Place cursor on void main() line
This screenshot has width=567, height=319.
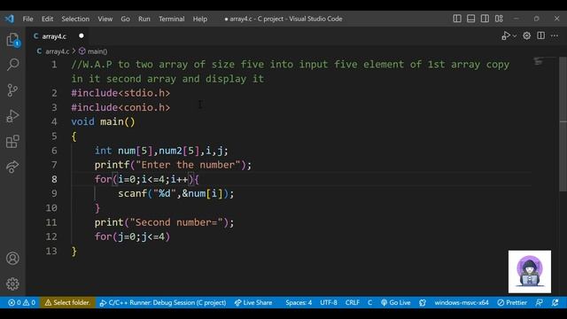103,121
